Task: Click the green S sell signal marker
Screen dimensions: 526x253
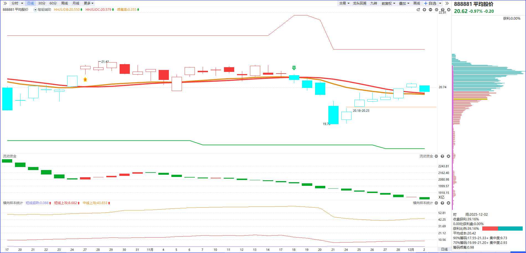Action: pos(294,68)
